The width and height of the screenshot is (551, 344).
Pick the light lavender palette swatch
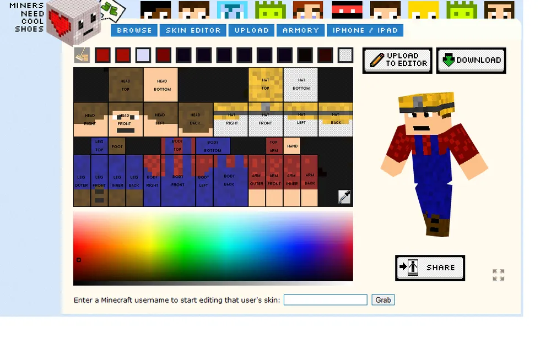pyautogui.click(x=143, y=55)
